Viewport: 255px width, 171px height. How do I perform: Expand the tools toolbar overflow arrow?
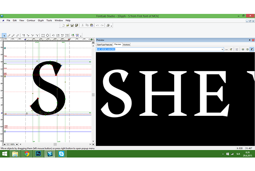[81, 36]
